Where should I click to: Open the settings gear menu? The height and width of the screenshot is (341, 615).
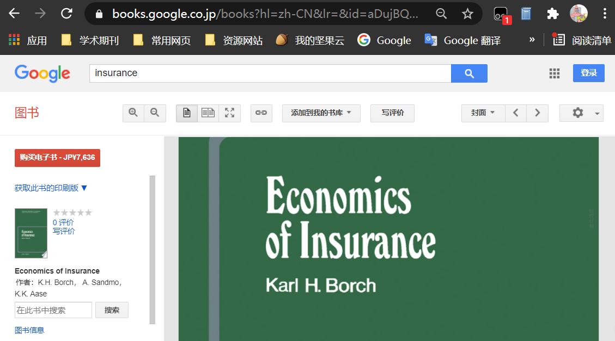[x=581, y=113]
